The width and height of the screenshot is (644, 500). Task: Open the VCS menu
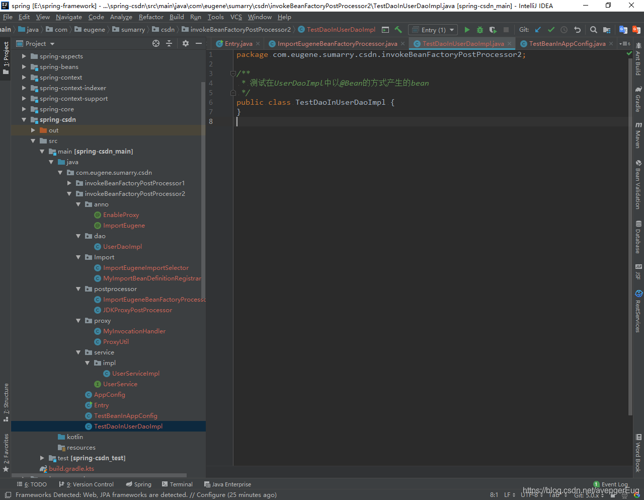236,17
